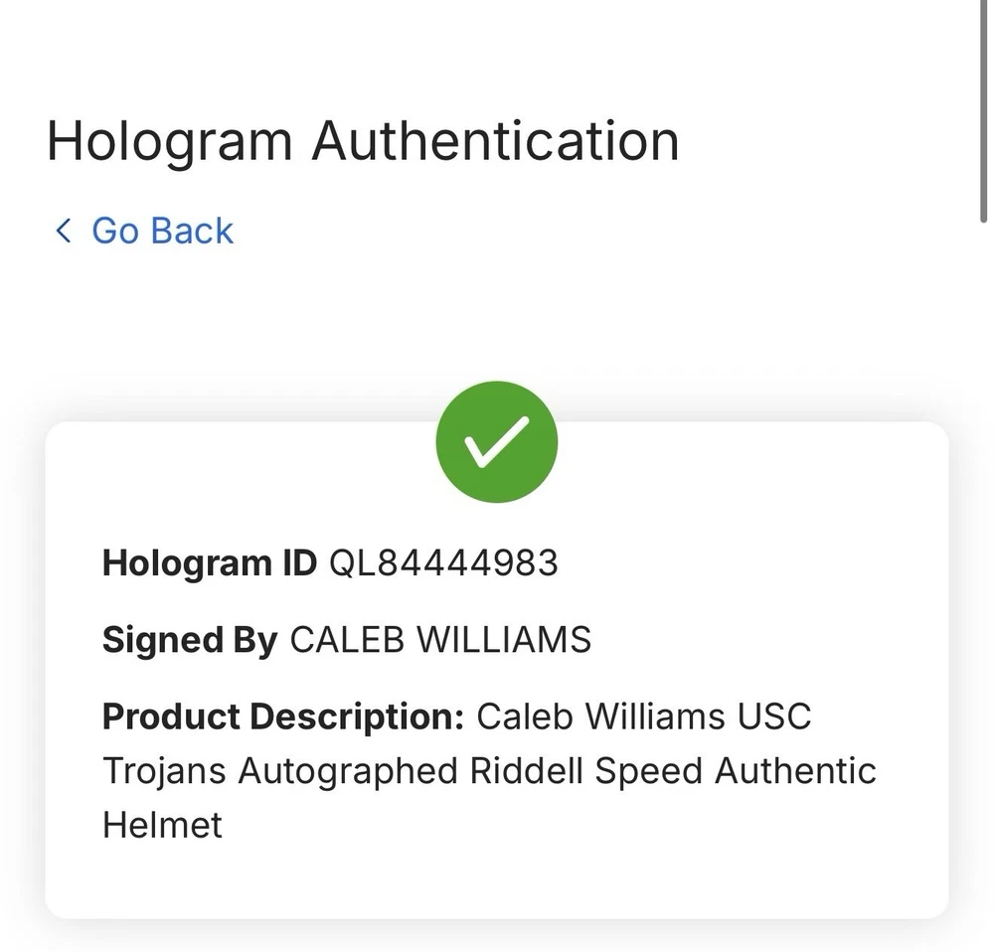The image size is (994, 952).
Task: Click the word Hologram in page title
Action: (169, 140)
